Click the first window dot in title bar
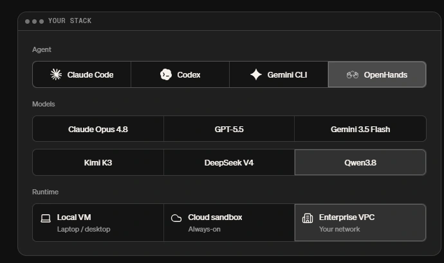The image size is (444, 263). click(x=27, y=21)
